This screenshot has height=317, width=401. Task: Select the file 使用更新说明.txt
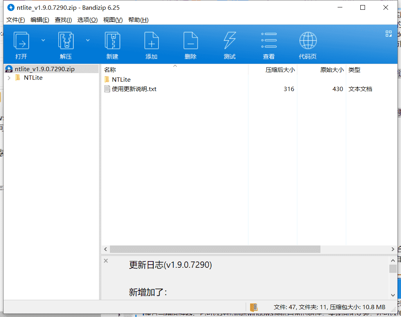point(134,89)
